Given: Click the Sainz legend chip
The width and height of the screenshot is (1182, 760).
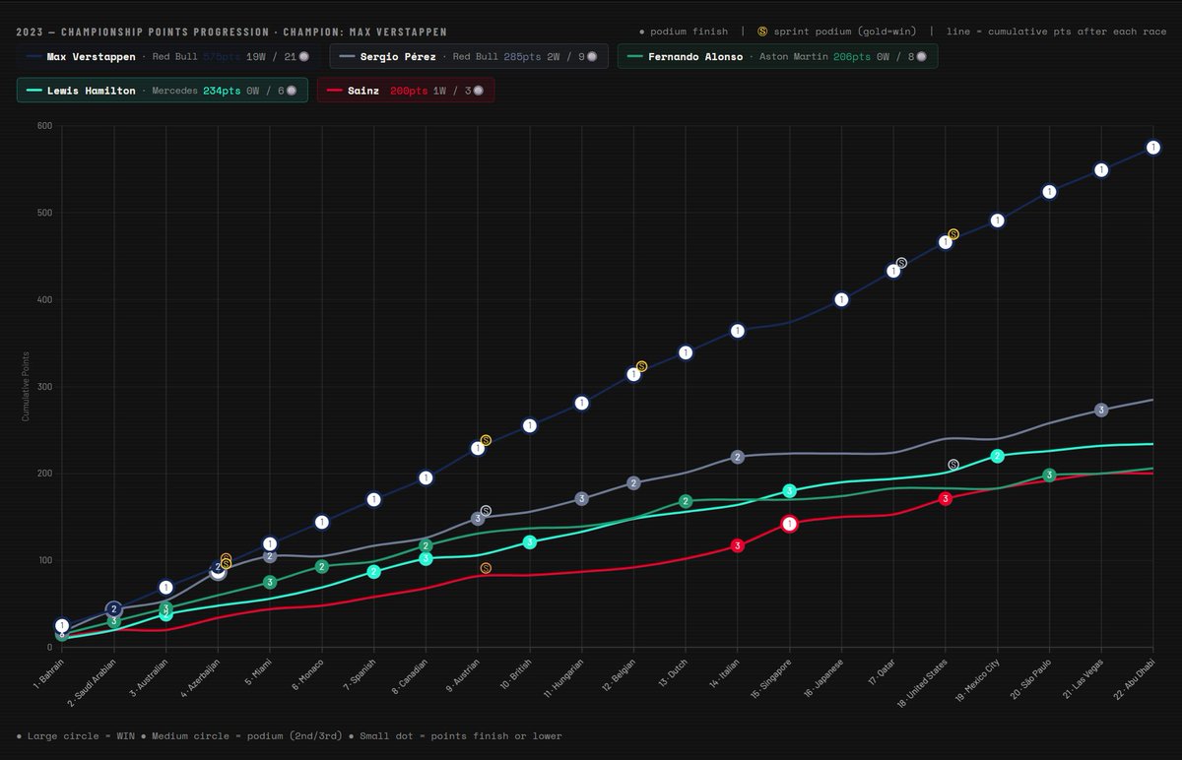Looking at the screenshot, I should click(406, 91).
